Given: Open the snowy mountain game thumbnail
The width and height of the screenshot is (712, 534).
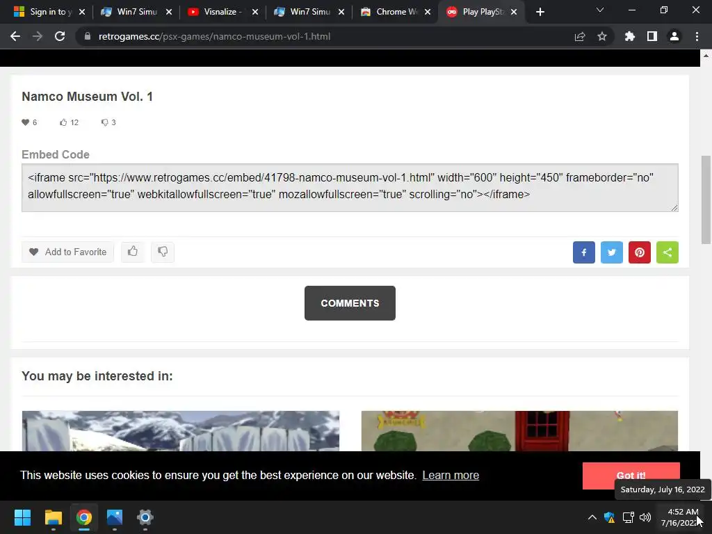Looking at the screenshot, I should pyautogui.click(x=181, y=431).
